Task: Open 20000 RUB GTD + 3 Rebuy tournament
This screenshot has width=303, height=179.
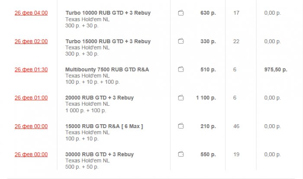Action: (99, 98)
